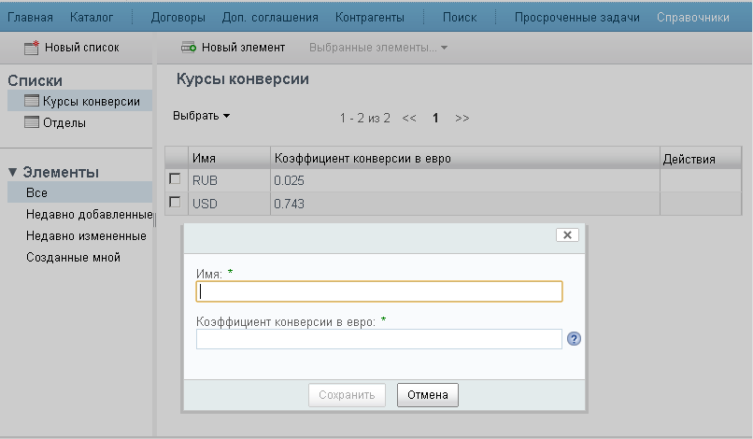
Task: Sort by the Имя column header
Action: click(x=229, y=158)
